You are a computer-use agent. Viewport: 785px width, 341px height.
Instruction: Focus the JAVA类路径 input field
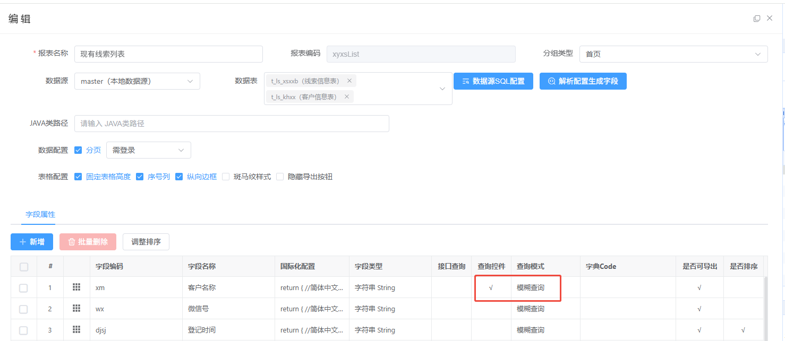(x=232, y=124)
